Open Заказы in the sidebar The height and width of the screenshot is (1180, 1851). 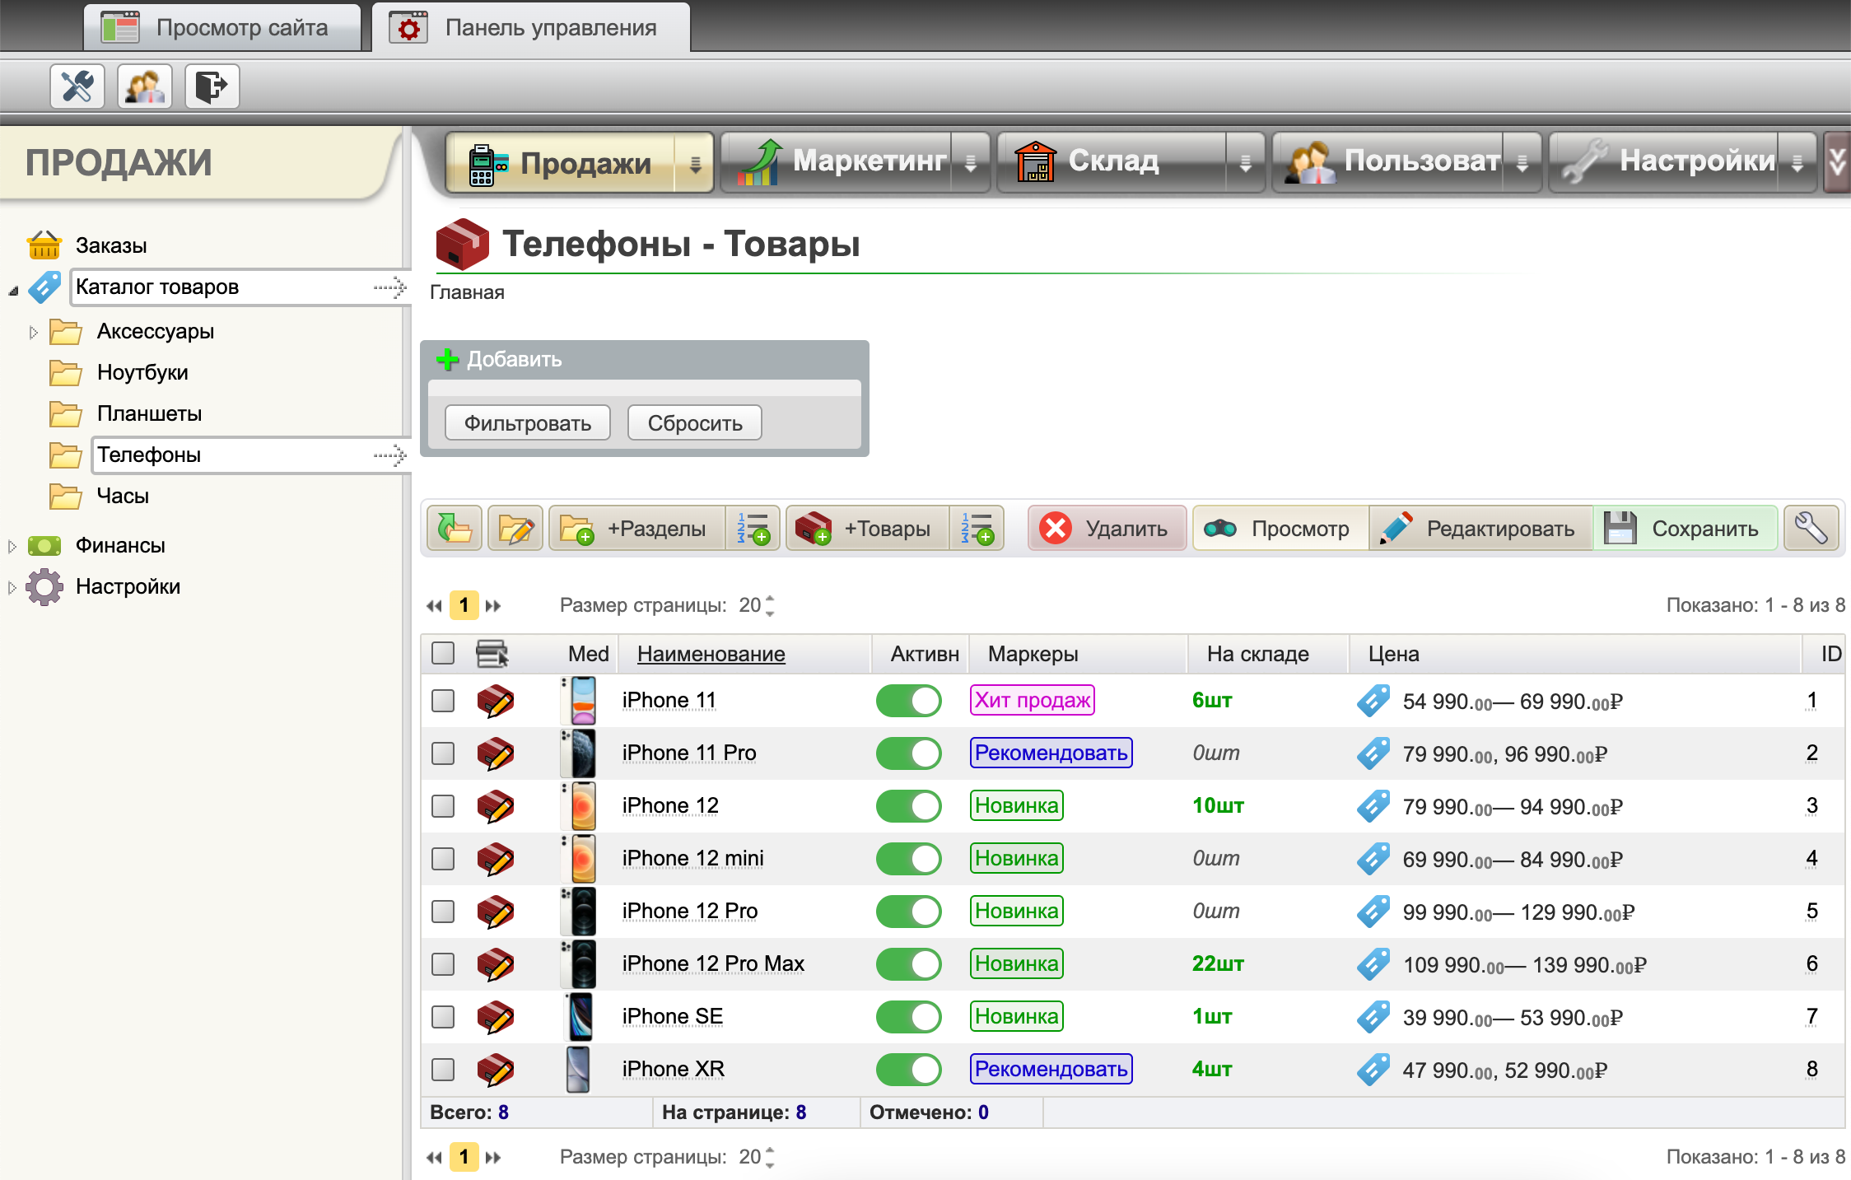pyautogui.click(x=111, y=245)
